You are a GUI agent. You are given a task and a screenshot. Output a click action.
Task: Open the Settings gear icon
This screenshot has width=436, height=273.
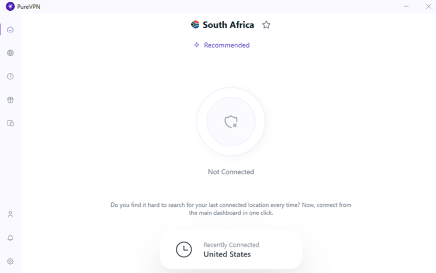[x=10, y=261]
